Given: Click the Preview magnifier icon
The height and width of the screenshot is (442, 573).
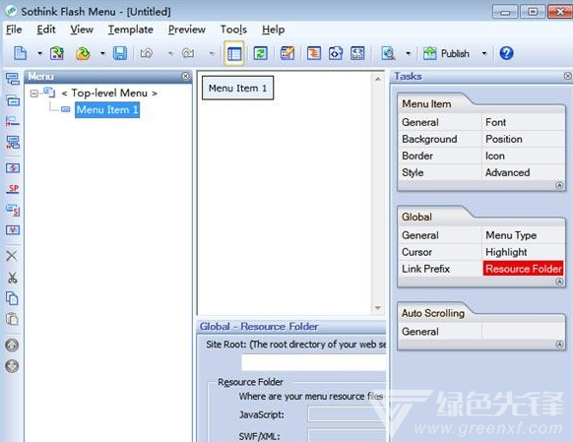Looking at the screenshot, I should (x=388, y=53).
